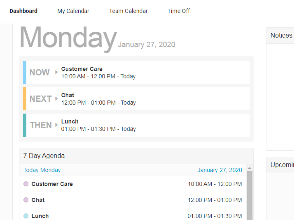Click the Customer Care purple dot icon
294x220 pixels.
(26, 184)
